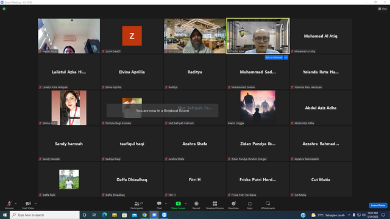The width and height of the screenshot is (390, 219).
Task: Switch to the active Zoom taskbar icon
Action: pyautogui.click(x=154, y=215)
